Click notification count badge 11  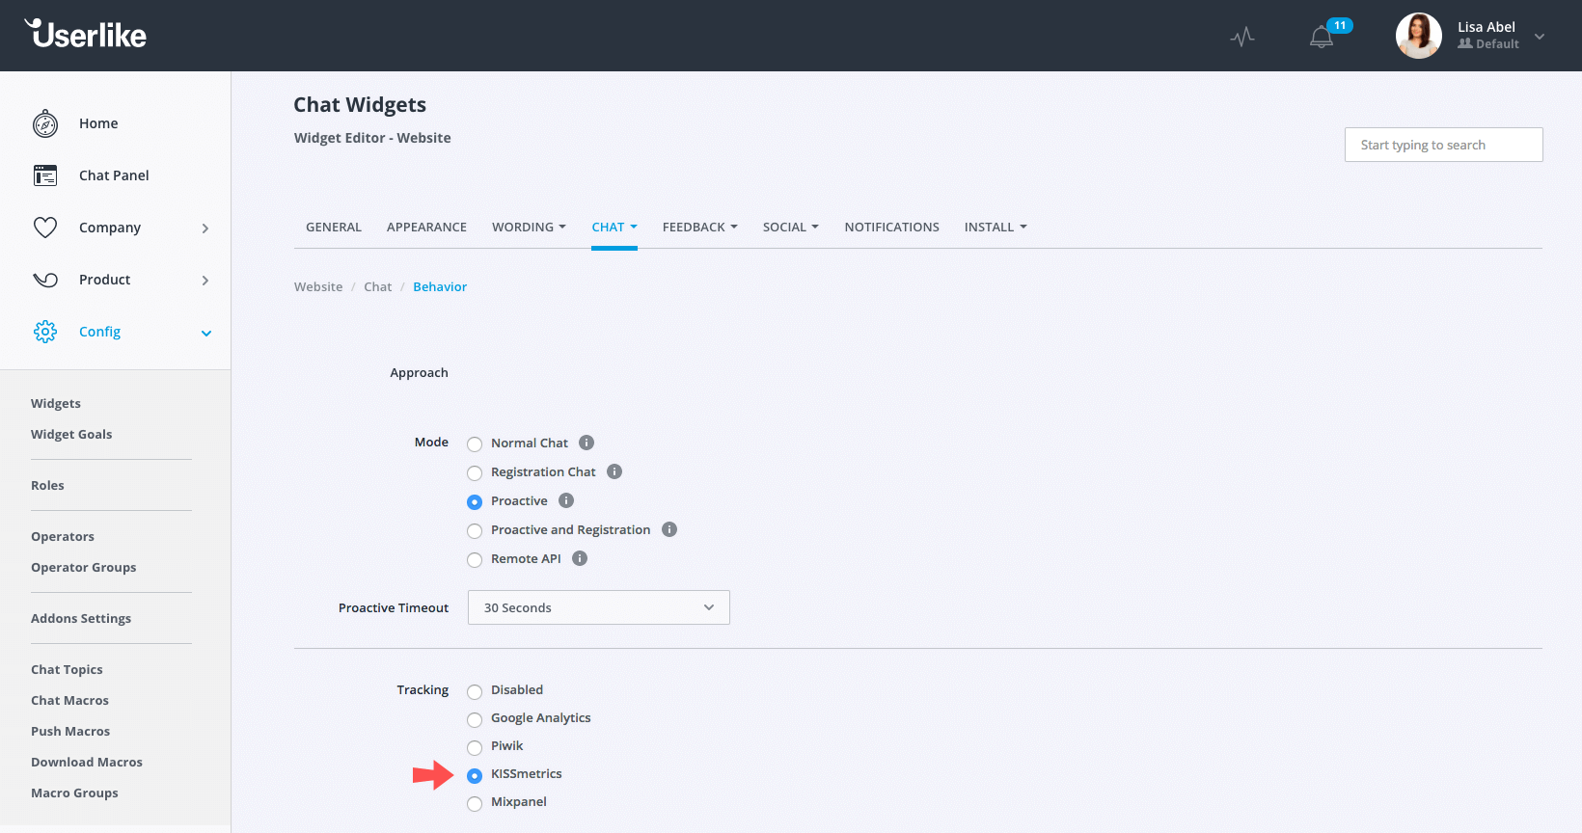pos(1340,25)
